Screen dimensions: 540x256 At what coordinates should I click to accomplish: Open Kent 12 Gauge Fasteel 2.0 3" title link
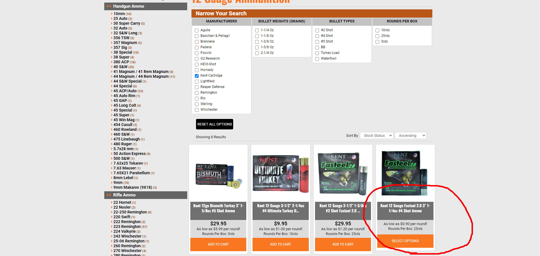(x=405, y=208)
